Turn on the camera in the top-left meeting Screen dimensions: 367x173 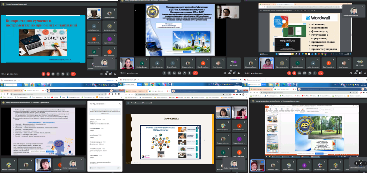48,73
